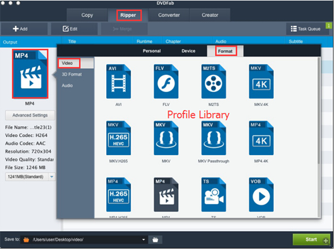The image size is (334, 249).
Task: Select Video category in sidebar
Action: [76, 63]
